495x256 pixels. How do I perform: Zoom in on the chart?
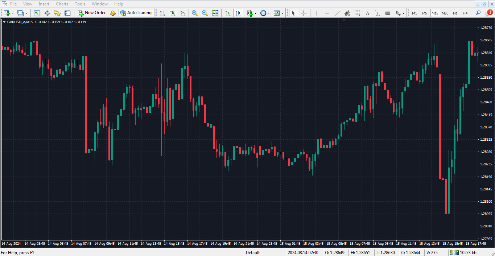195,13
